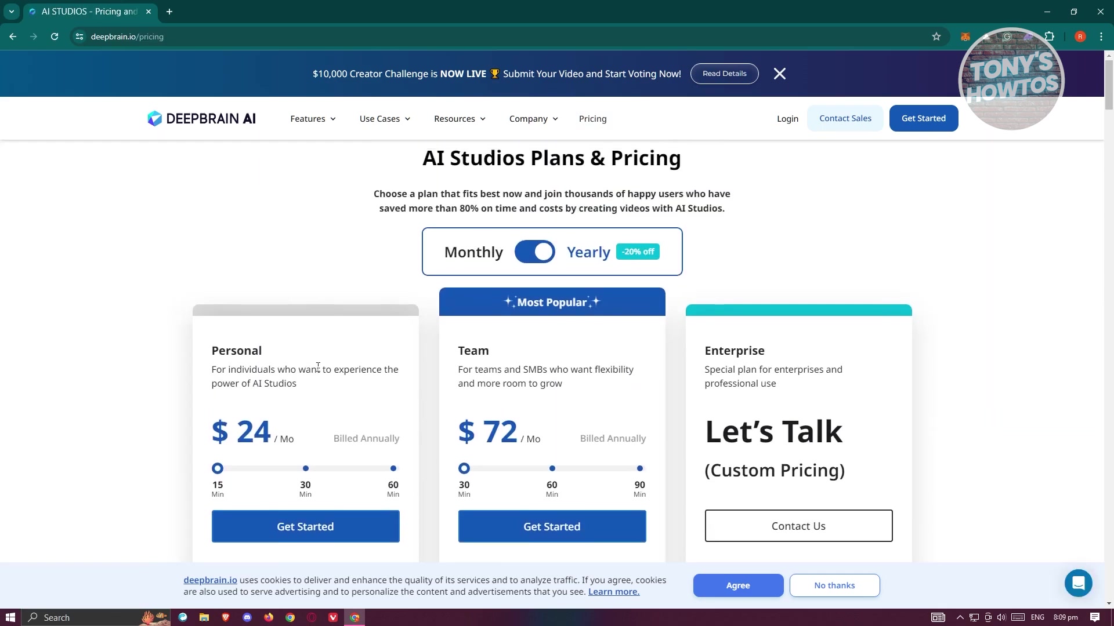Open the MetaMask extension
This screenshot has height=626, width=1114.
[x=965, y=37]
